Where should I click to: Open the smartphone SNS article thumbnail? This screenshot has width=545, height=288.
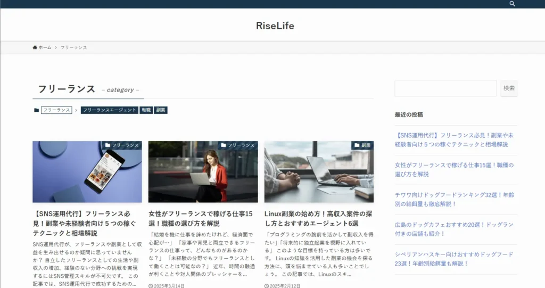point(87,172)
